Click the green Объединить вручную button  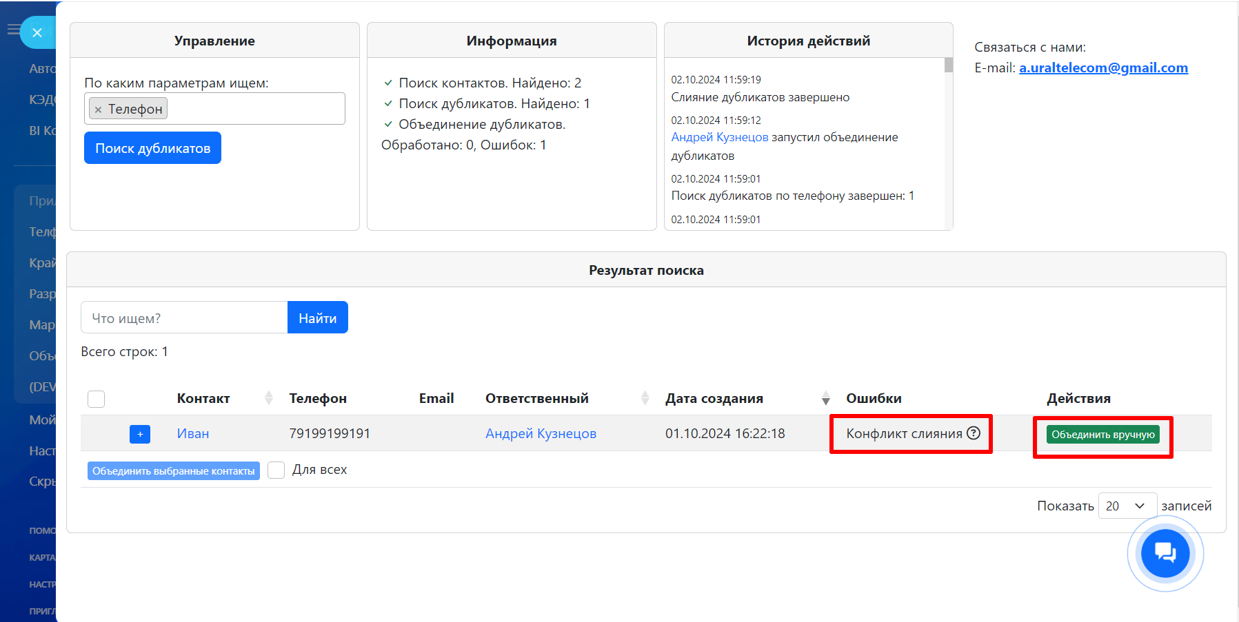tap(1102, 434)
